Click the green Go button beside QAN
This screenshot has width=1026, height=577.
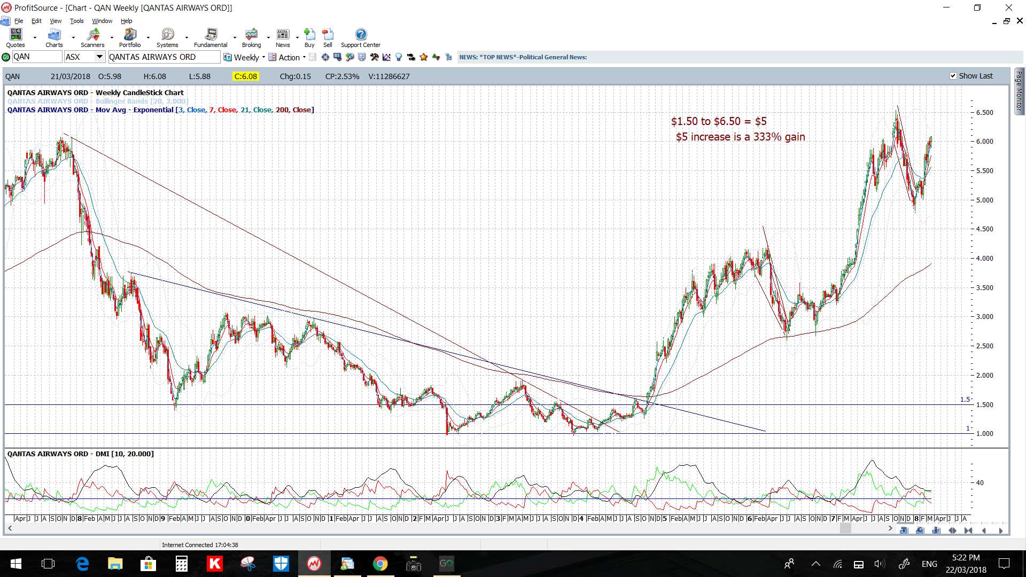(x=6, y=57)
